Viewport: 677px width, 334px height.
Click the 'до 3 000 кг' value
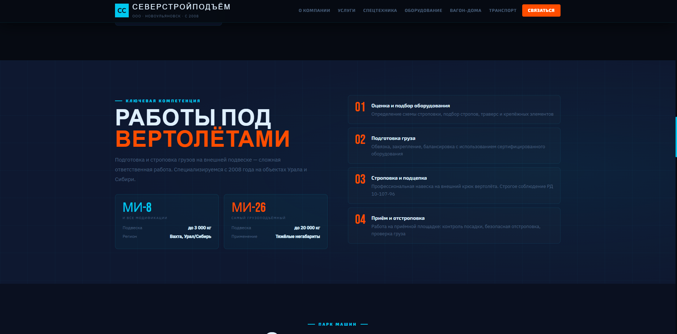pyautogui.click(x=200, y=228)
